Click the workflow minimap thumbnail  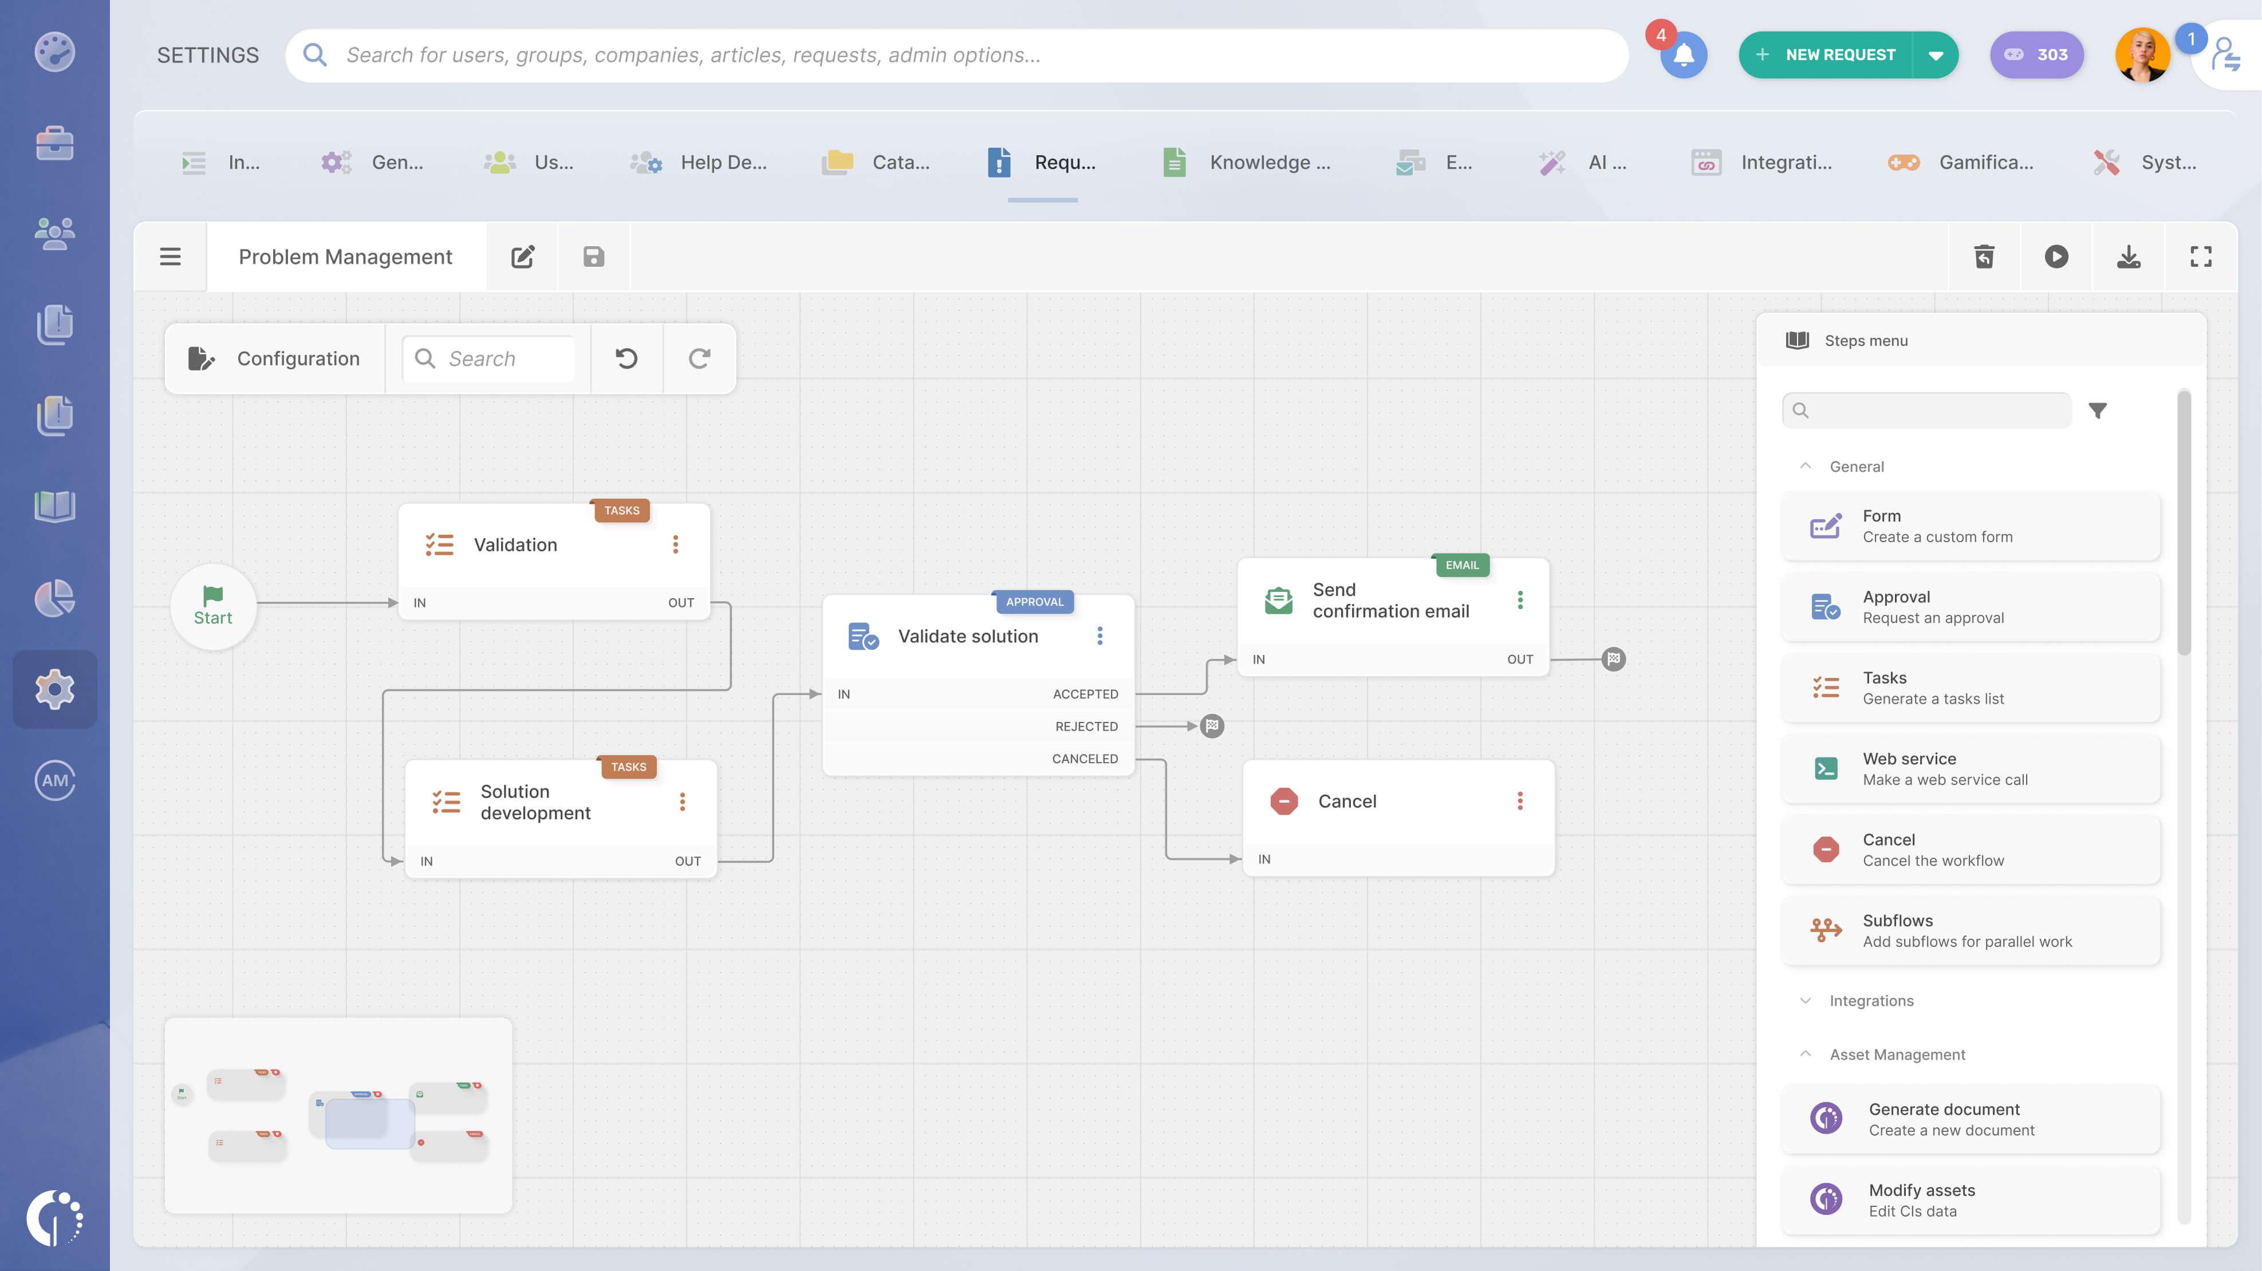[338, 1116]
